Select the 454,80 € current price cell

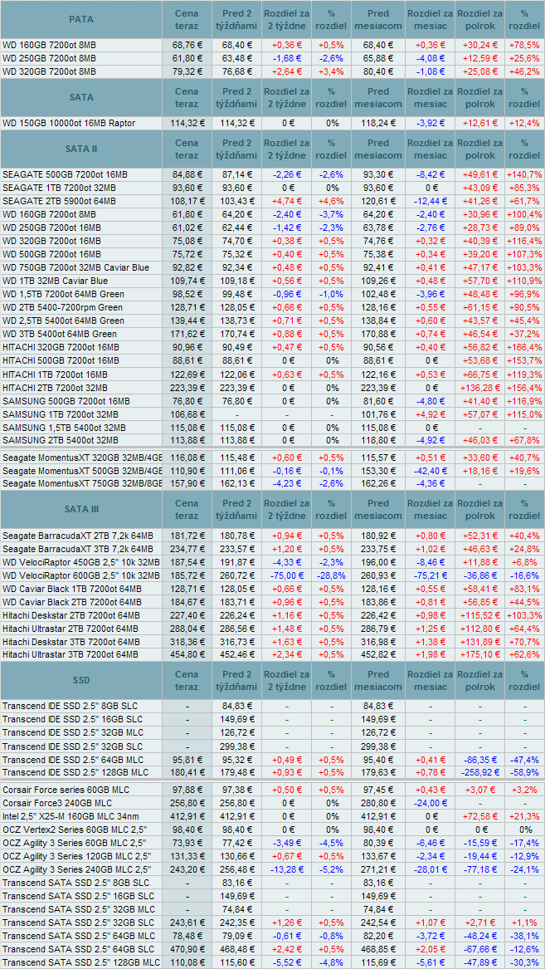pyautogui.click(x=187, y=654)
